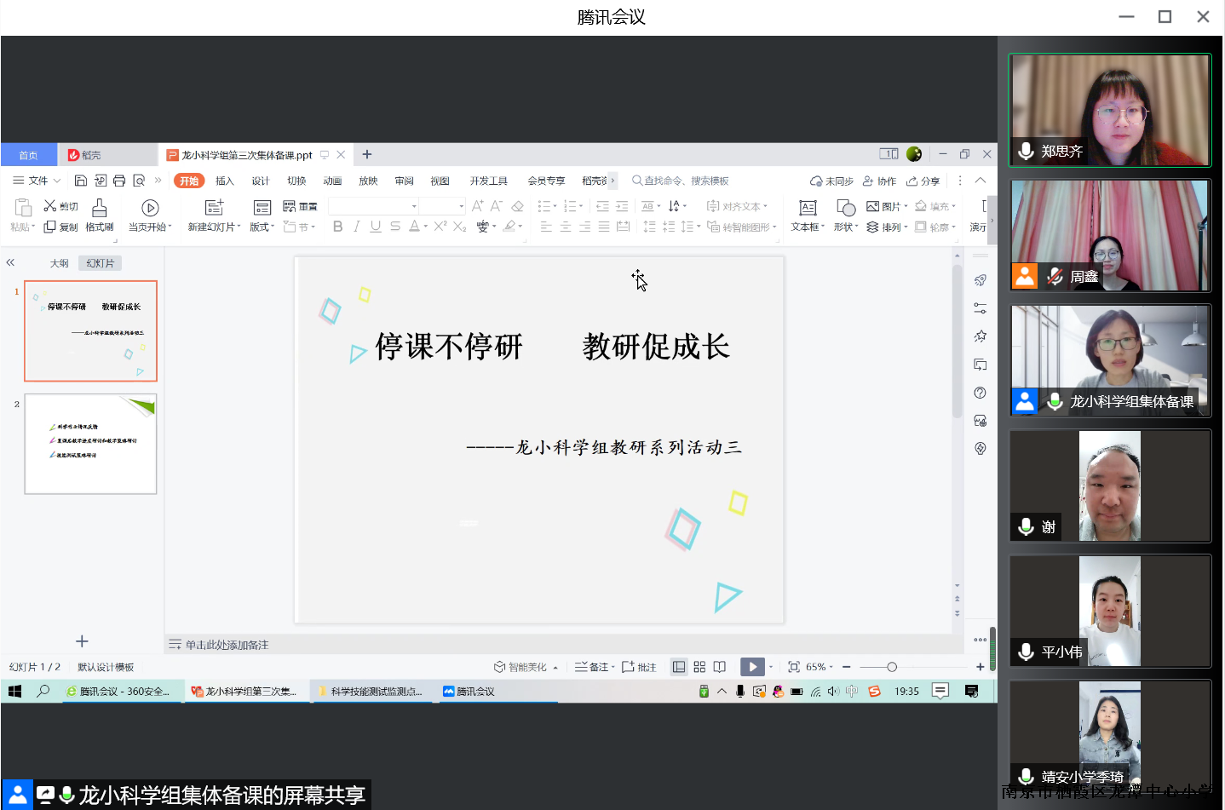
Task: Click the Reset (重置) slide icon
Action: [x=300, y=206]
